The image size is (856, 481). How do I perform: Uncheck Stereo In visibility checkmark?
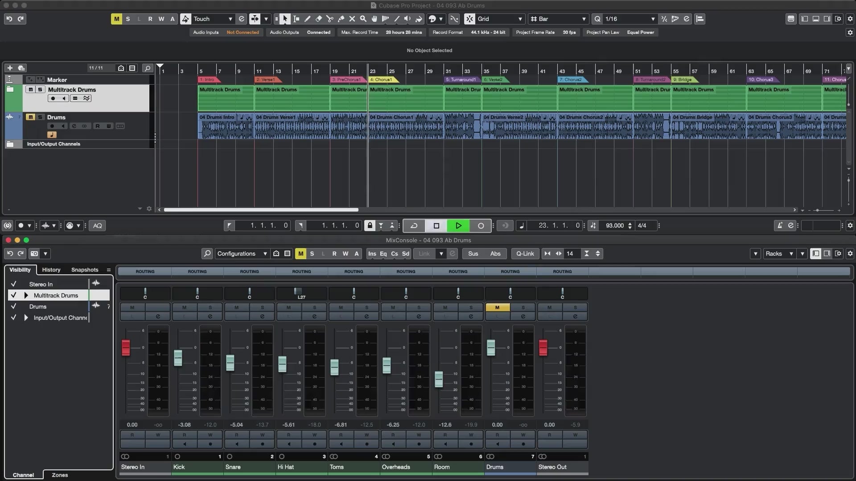click(13, 284)
